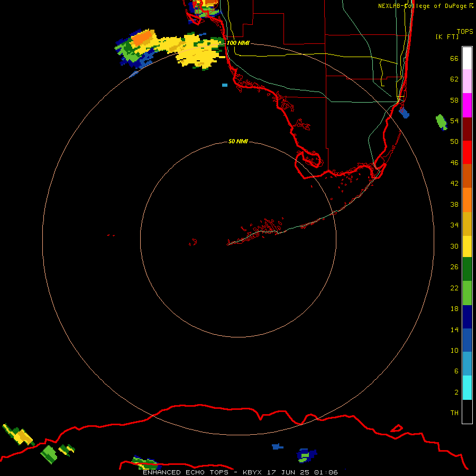
Task: Click the "[K FT]" units label
Action: tap(447, 36)
